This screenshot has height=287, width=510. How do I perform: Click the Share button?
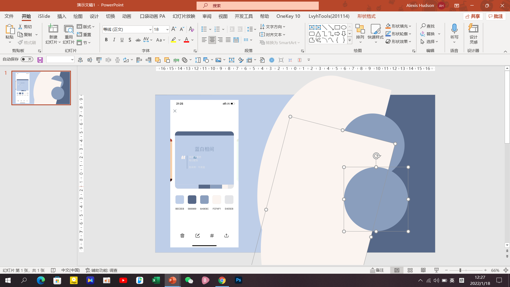473,16
